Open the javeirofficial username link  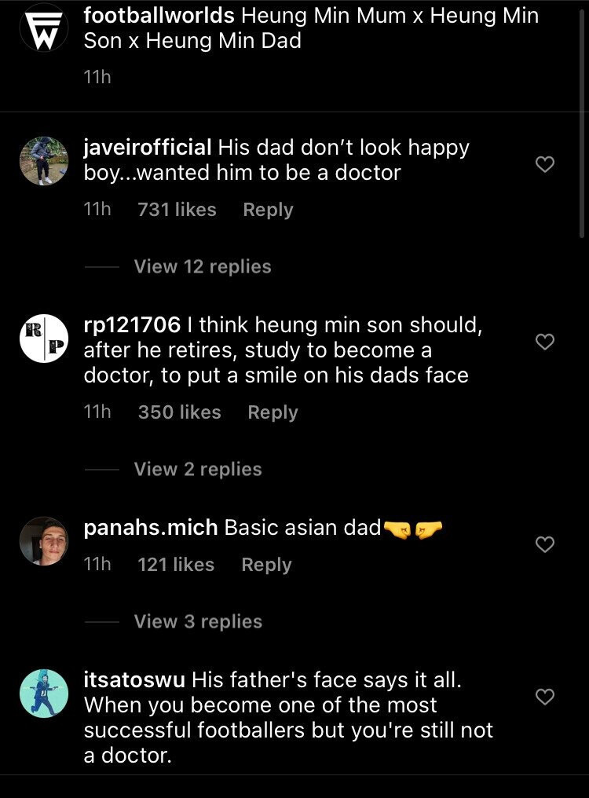point(148,148)
